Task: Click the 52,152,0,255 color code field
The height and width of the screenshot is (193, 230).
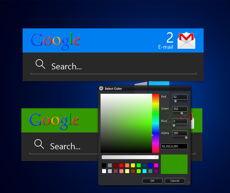Action: pos(174,146)
